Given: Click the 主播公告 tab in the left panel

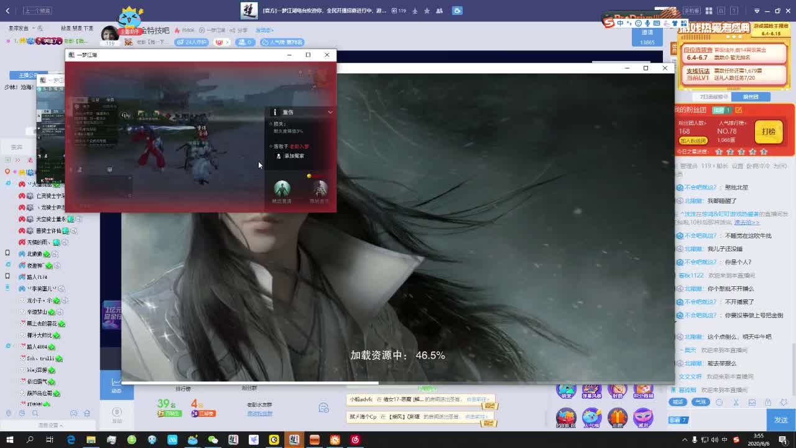Looking at the screenshot, I should 29,75.
